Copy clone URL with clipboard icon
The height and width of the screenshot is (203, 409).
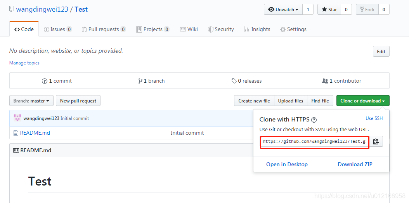376,141
